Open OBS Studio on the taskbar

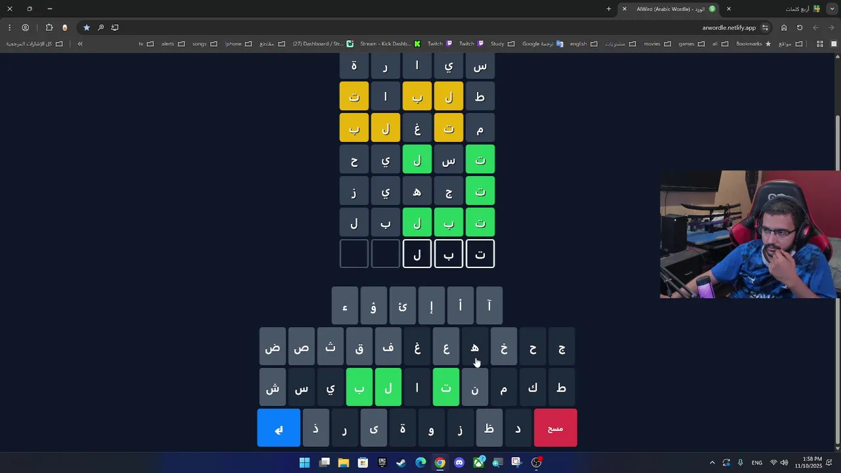pyautogui.click(x=536, y=462)
